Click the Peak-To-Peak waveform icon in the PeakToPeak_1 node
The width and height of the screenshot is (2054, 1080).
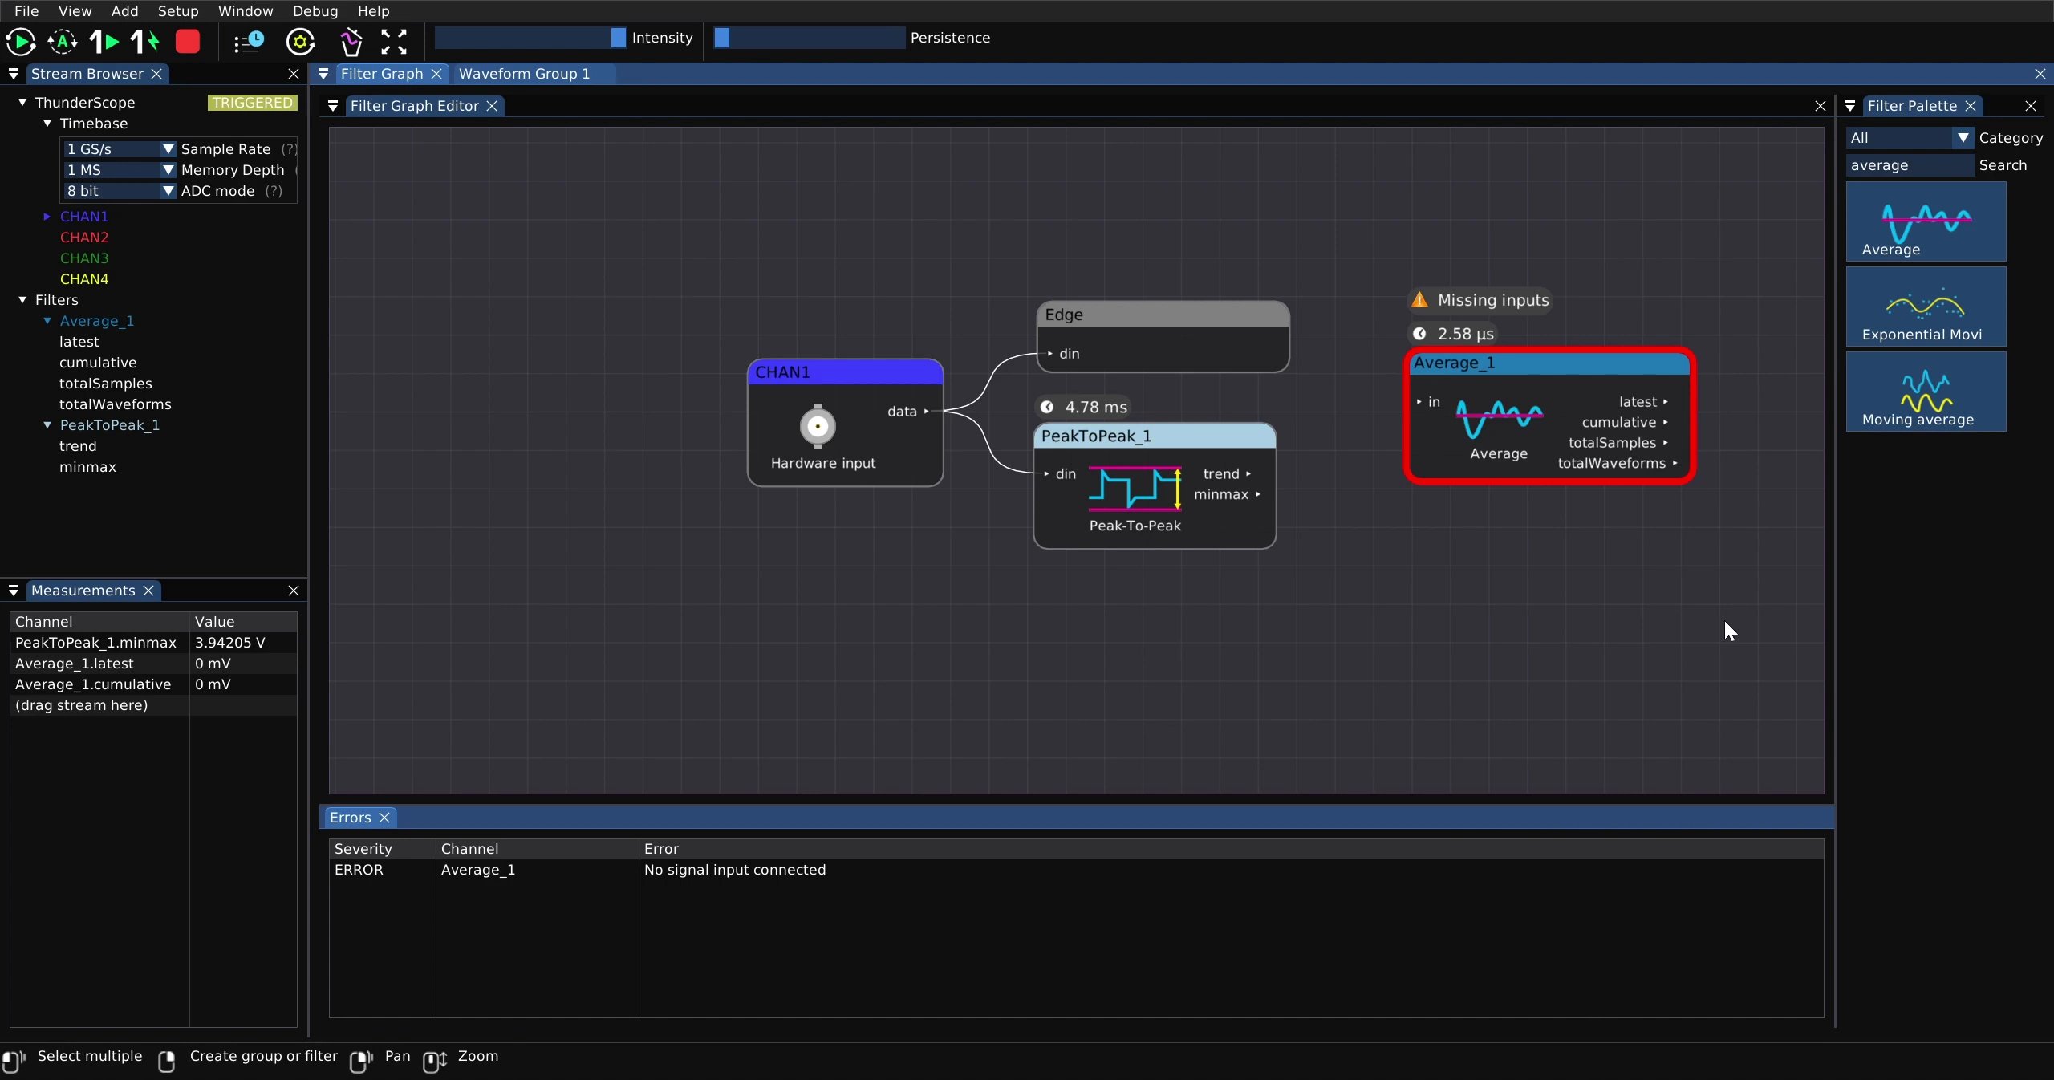1135,489
